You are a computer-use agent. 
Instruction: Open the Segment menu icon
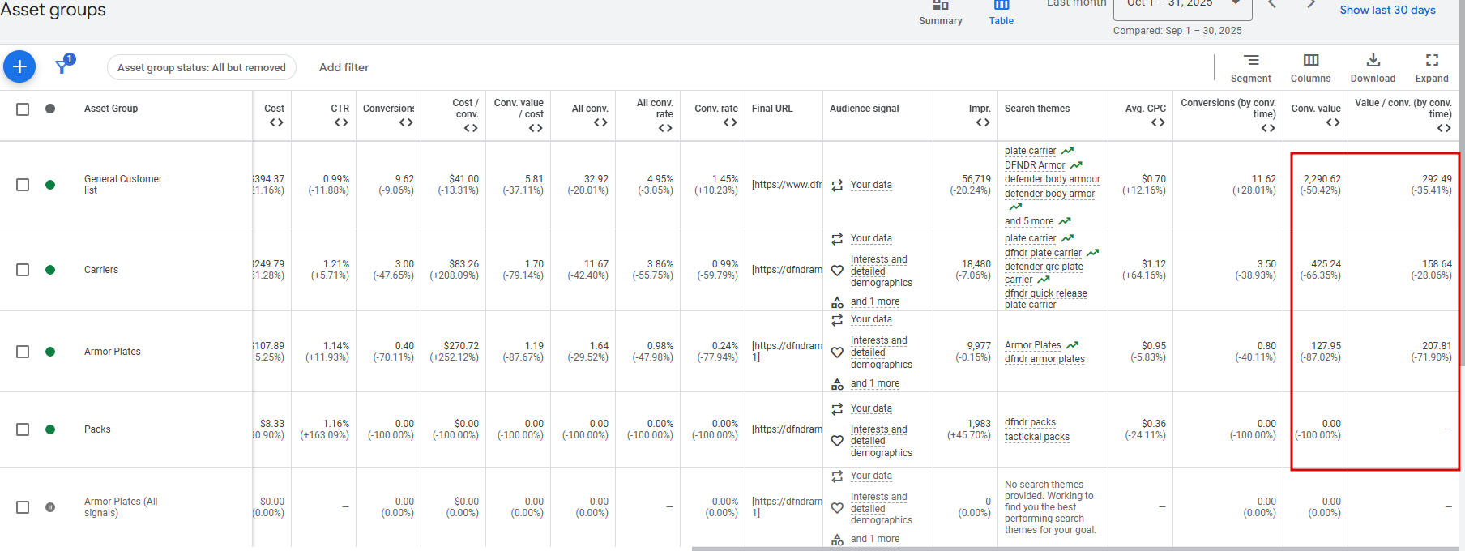[1251, 66]
